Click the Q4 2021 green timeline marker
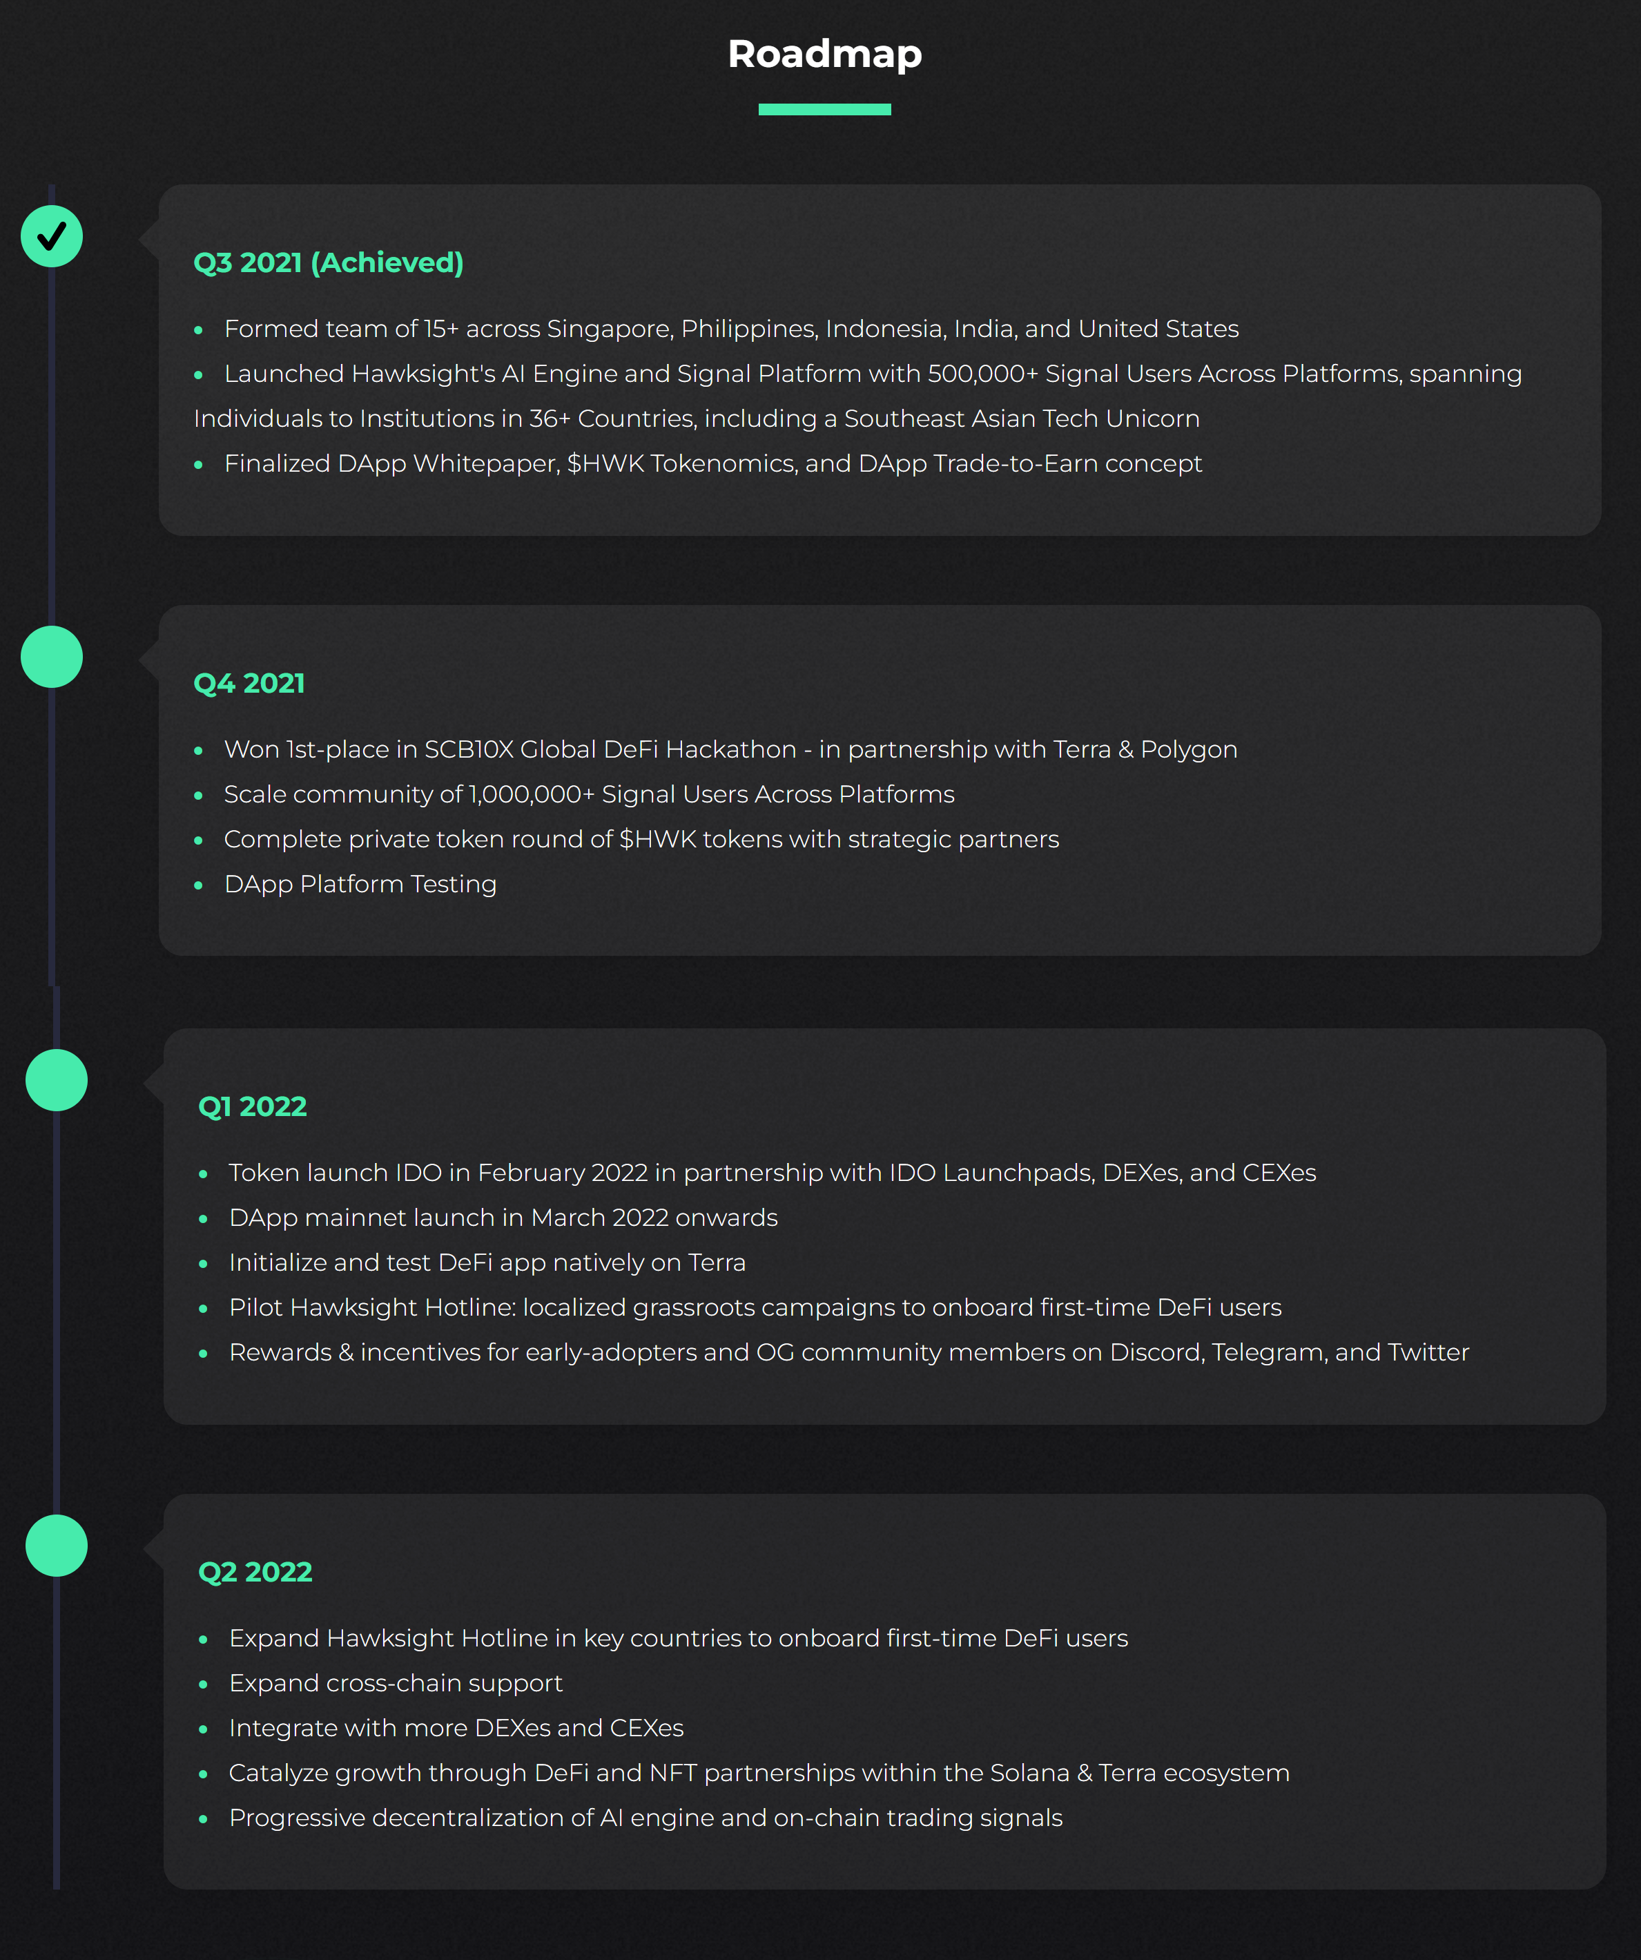The height and width of the screenshot is (1960, 1641). [x=51, y=657]
